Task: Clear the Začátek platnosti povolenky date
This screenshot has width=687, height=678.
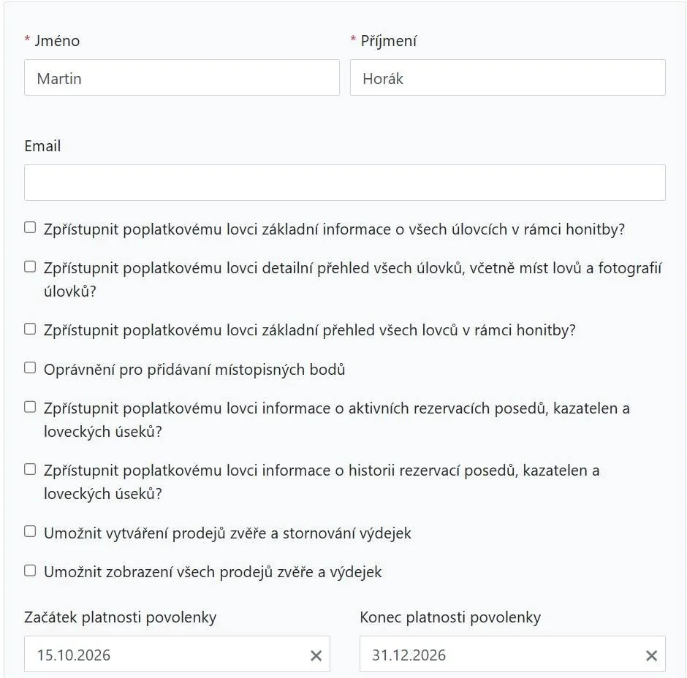Action: click(316, 655)
